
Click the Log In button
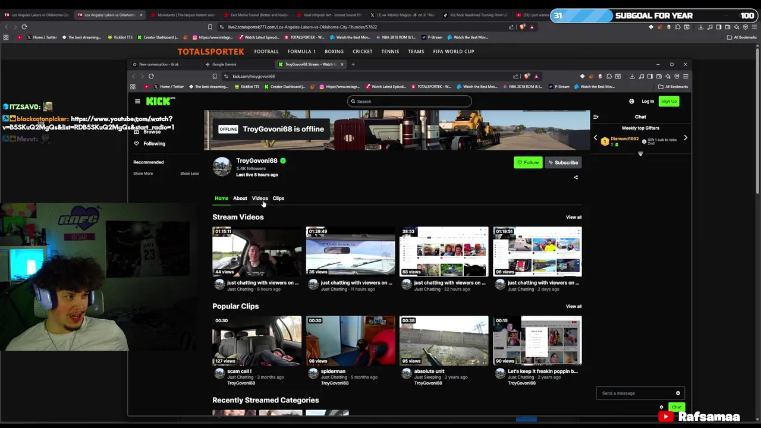(647, 101)
